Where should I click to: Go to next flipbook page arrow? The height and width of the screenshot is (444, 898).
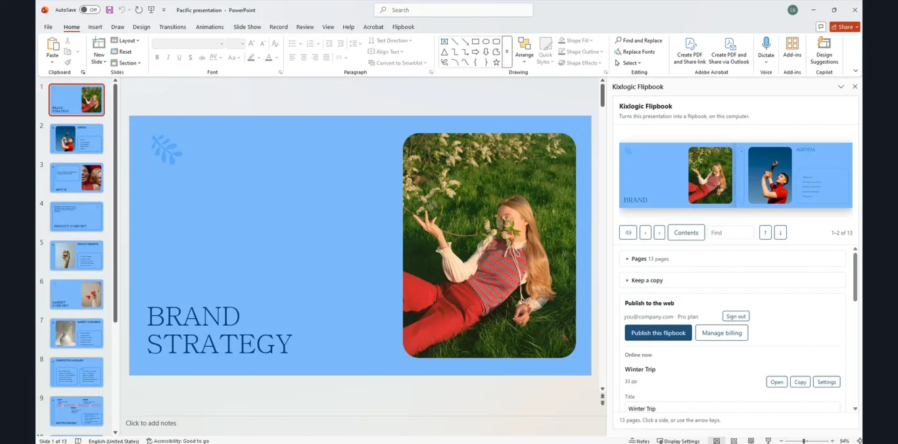pyautogui.click(x=659, y=233)
